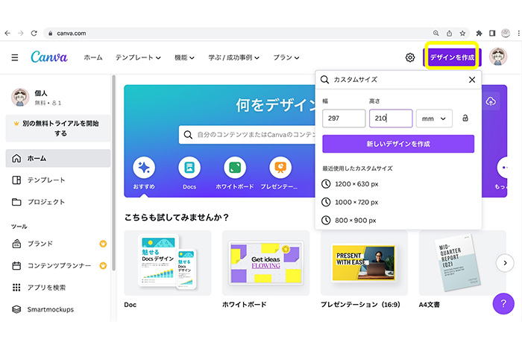Open the プレゼンテーション (16:9) thumbnail
Viewport: 522px width, 348px height.
(x=364, y=263)
